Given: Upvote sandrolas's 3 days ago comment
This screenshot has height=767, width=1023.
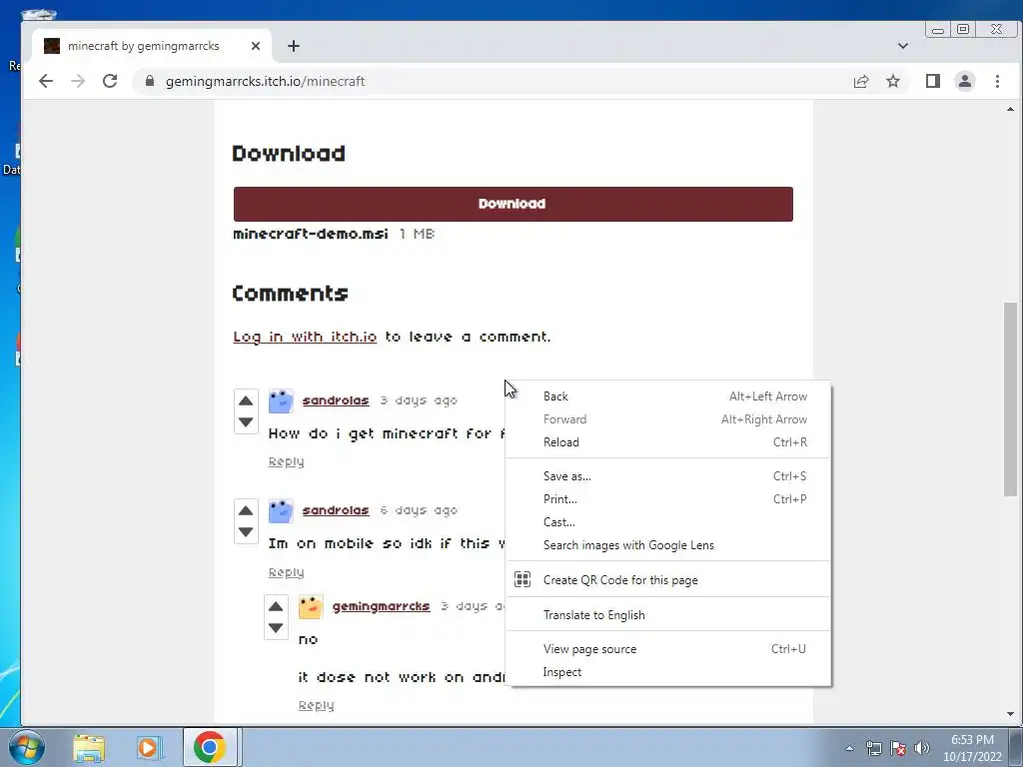Looking at the screenshot, I should 246,400.
